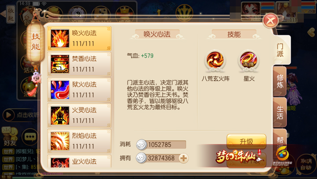Screen dimensions: 317x179
Task: Collapse the top menu with 收起
Action: click(x=11, y=15)
